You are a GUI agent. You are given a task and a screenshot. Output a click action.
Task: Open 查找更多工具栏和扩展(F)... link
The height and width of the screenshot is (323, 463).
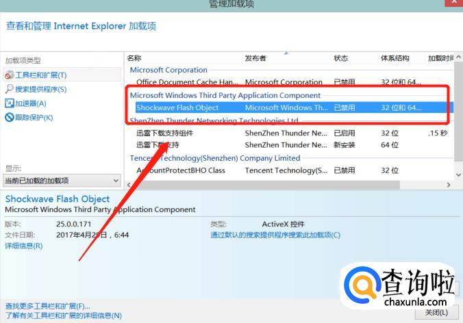[47, 306]
